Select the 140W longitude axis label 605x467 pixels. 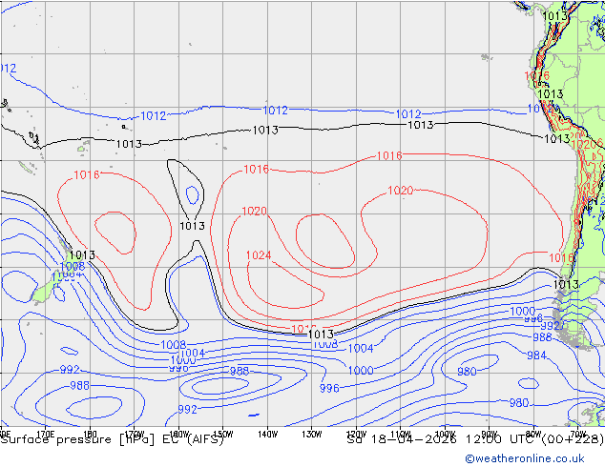(268, 435)
